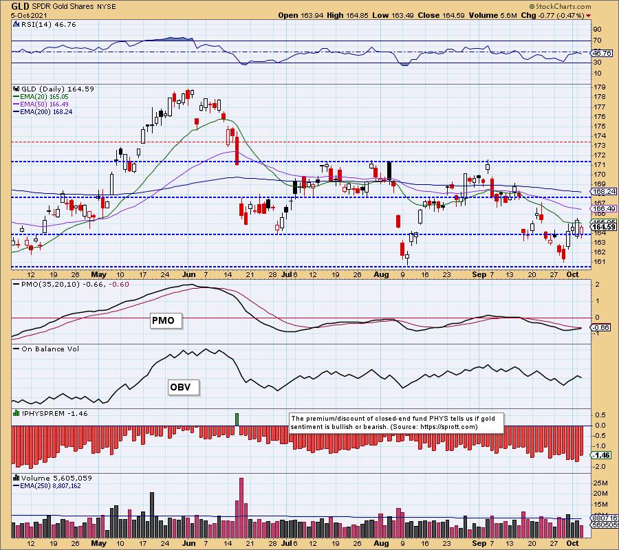Screen dimensions: 619x550
Task: Click the 8807162 volume EMA axis tag
Action: point(605,518)
